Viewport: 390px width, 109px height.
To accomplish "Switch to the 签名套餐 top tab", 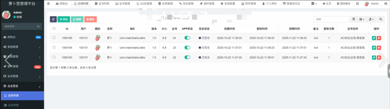I will tap(186, 4).
